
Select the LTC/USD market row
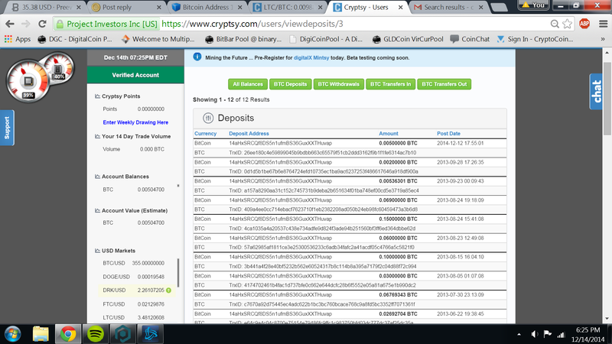coord(133,317)
